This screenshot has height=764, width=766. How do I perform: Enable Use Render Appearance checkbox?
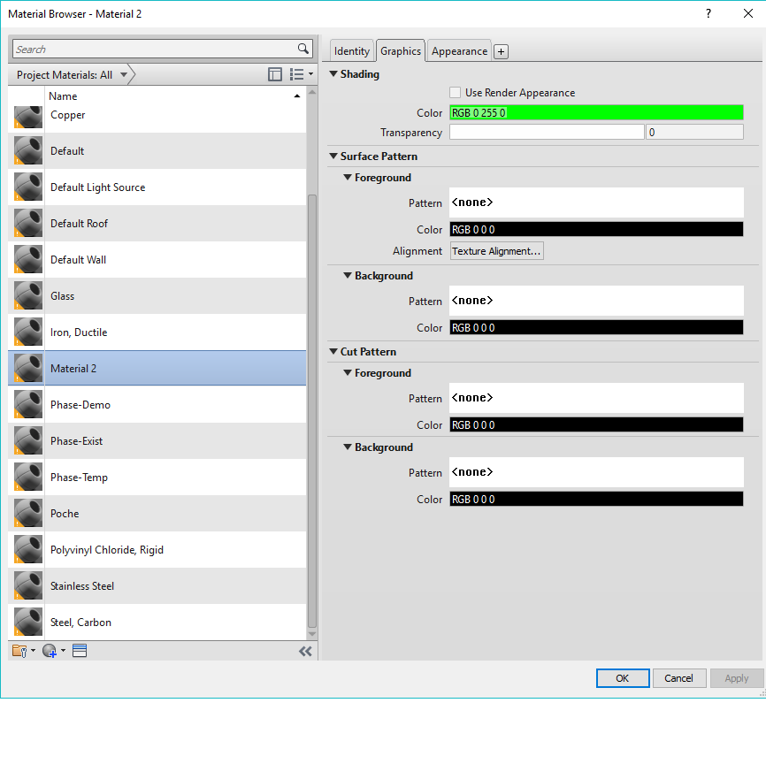click(x=455, y=92)
